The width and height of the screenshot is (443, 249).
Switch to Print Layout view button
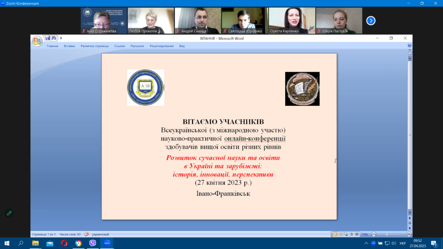(x=335, y=234)
